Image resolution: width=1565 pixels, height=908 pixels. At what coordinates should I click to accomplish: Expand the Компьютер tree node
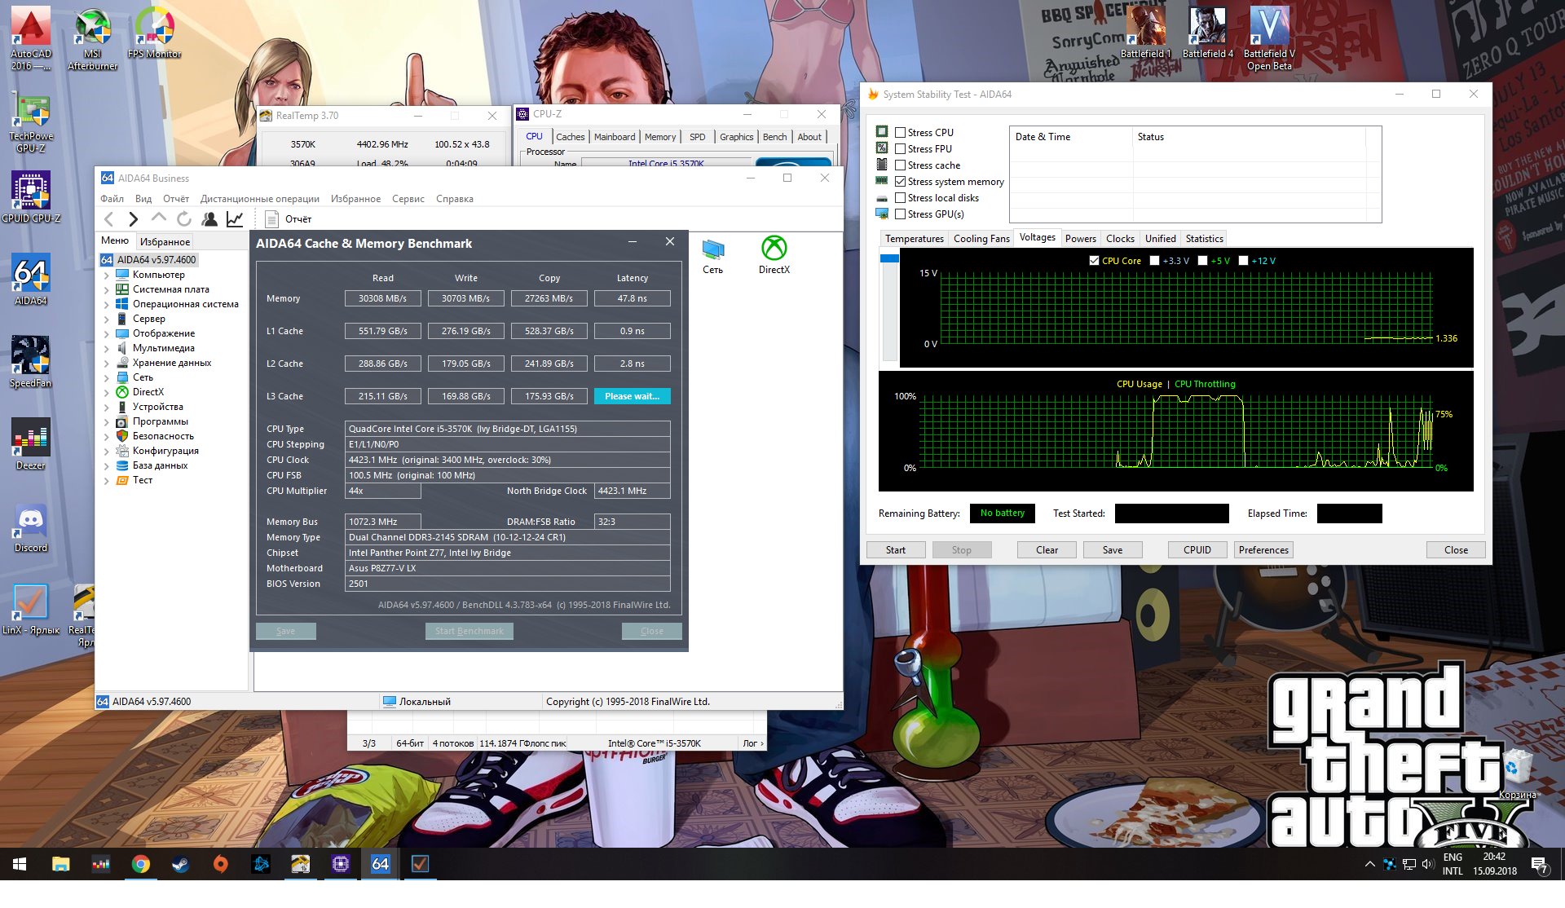coord(107,275)
